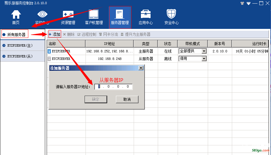Open 带机模式 dropdown showing 停用
The image size is (271, 155).
[x=204, y=59]
